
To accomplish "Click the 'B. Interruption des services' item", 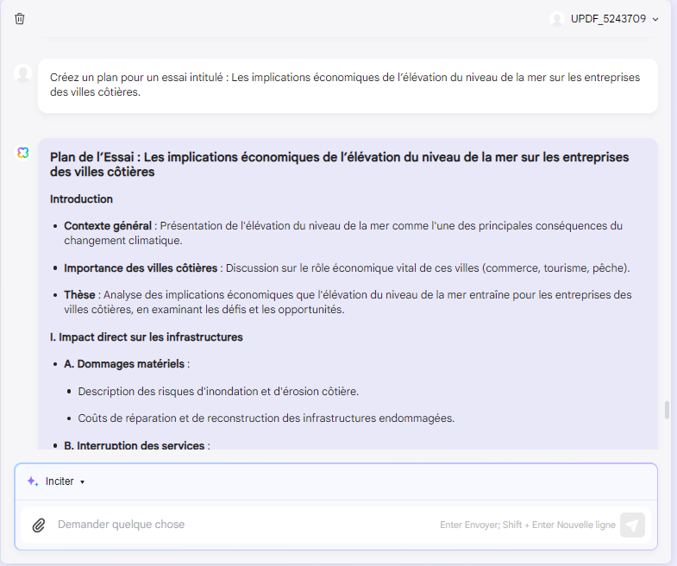I will point(137,445).
